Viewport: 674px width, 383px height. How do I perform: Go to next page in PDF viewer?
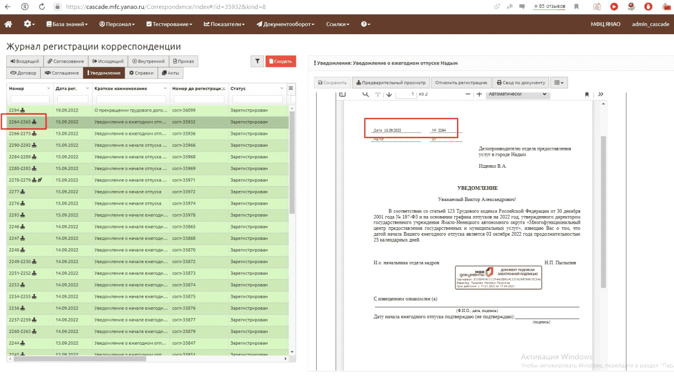click(x=389, y=94)
